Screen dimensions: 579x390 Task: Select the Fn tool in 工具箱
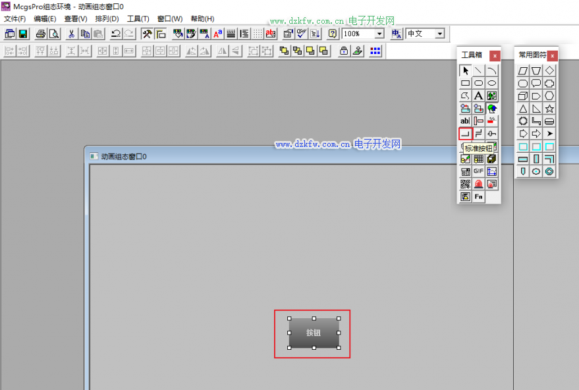click(479, 196)
